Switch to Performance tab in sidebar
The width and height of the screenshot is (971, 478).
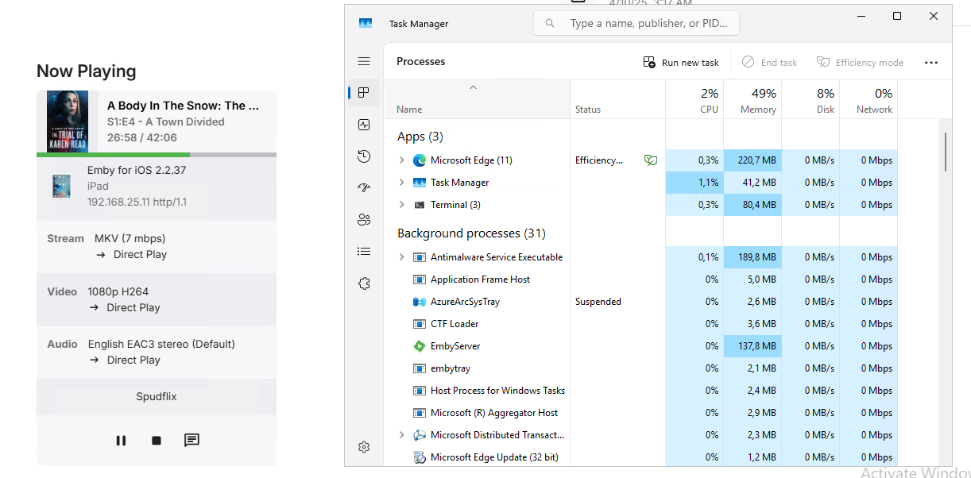pyautogui.click(x=364, y=125)
